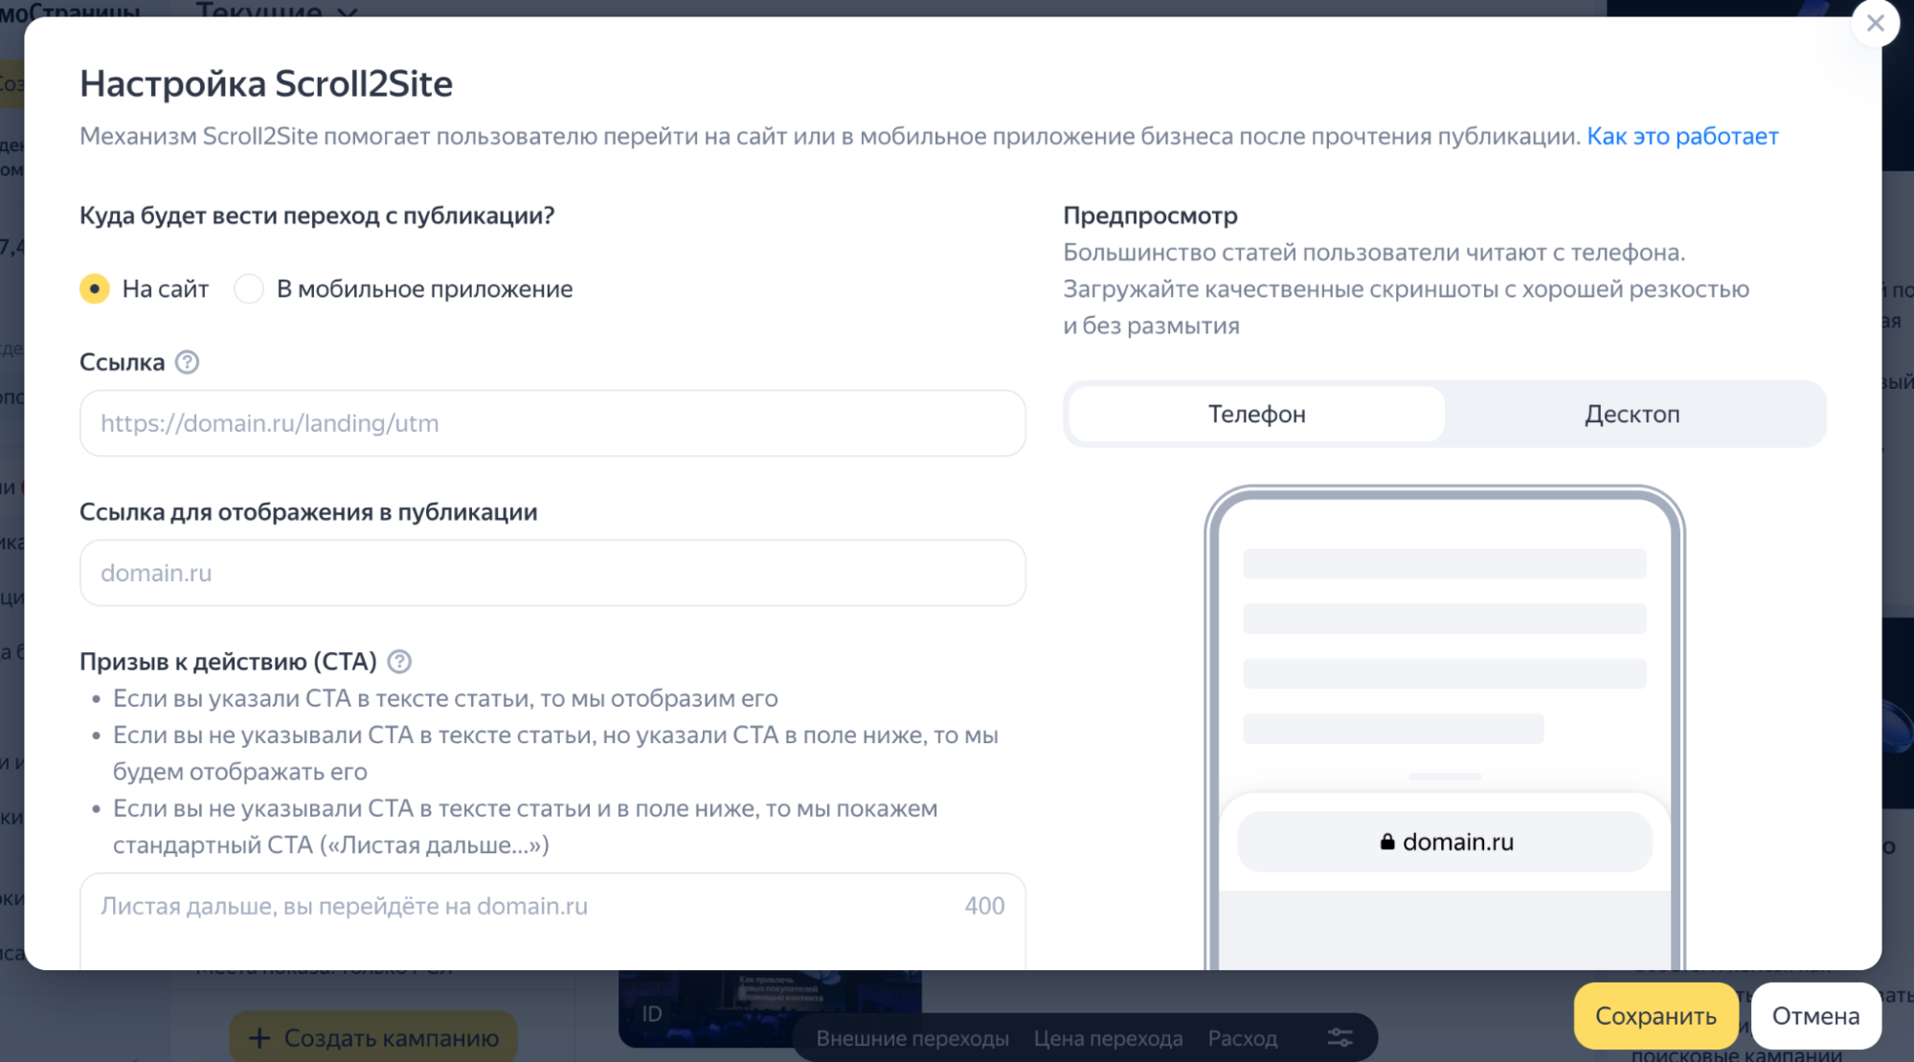This screenshot has height=1062, width=1914.
Task: Expand the Текущие dropdown chevron
Action: [x=348, y=11]
